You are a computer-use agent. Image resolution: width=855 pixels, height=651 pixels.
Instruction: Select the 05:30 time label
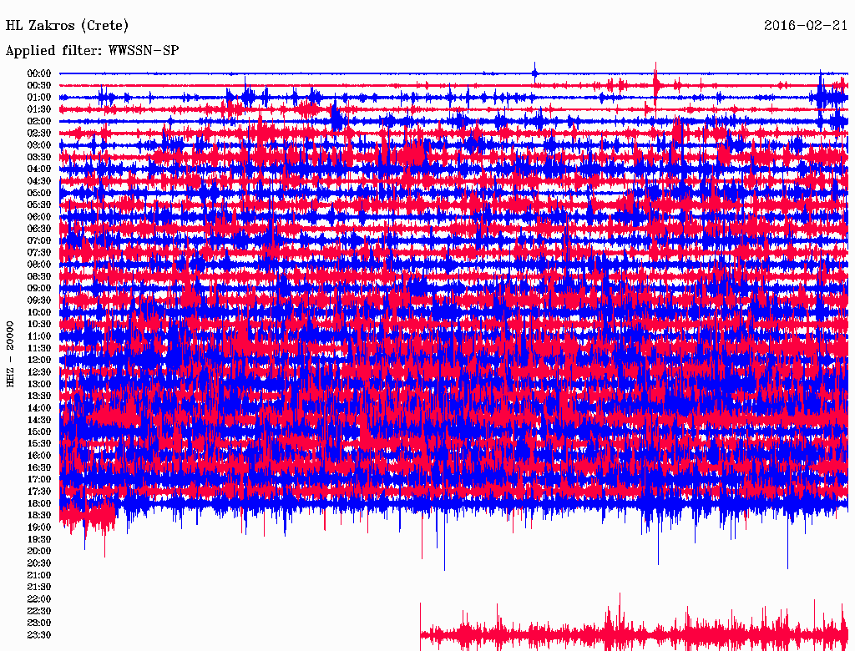point(39,204)
